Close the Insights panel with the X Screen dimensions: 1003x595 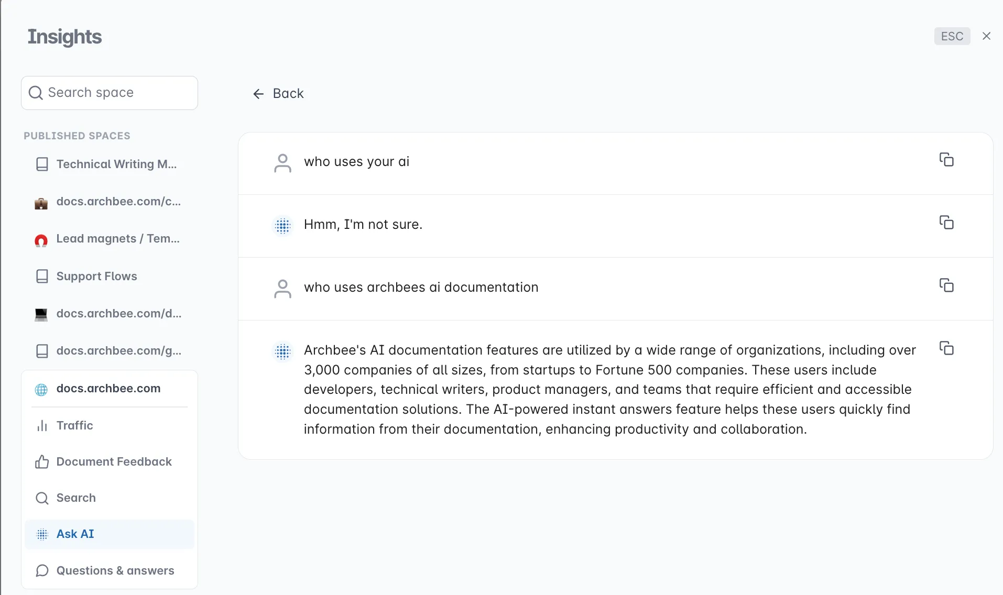coord(986,36)
